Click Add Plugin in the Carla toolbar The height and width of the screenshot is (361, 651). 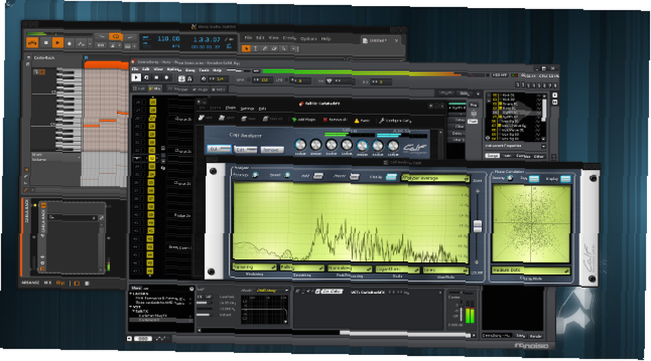(303, 120)
